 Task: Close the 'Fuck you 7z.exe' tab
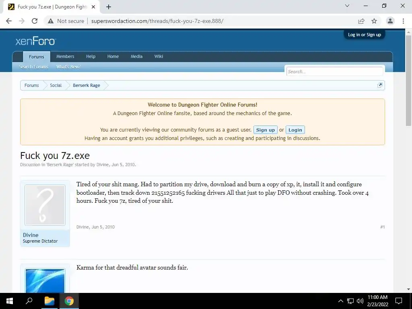[93, 7]
